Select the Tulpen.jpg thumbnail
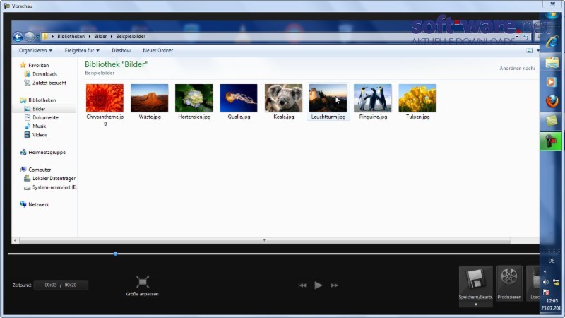 coord(417,98)
